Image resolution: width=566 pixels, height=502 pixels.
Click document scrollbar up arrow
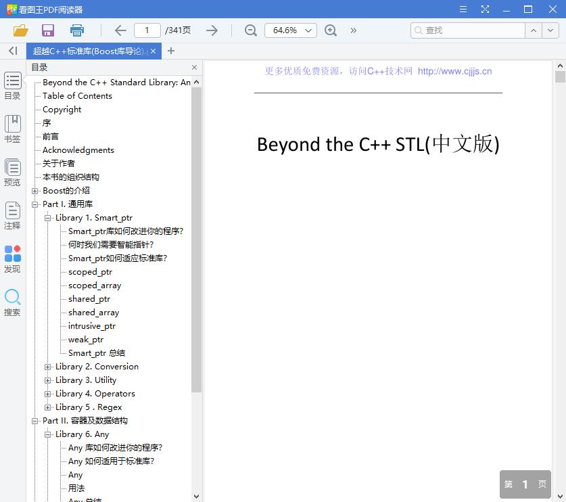pos(560,66)
